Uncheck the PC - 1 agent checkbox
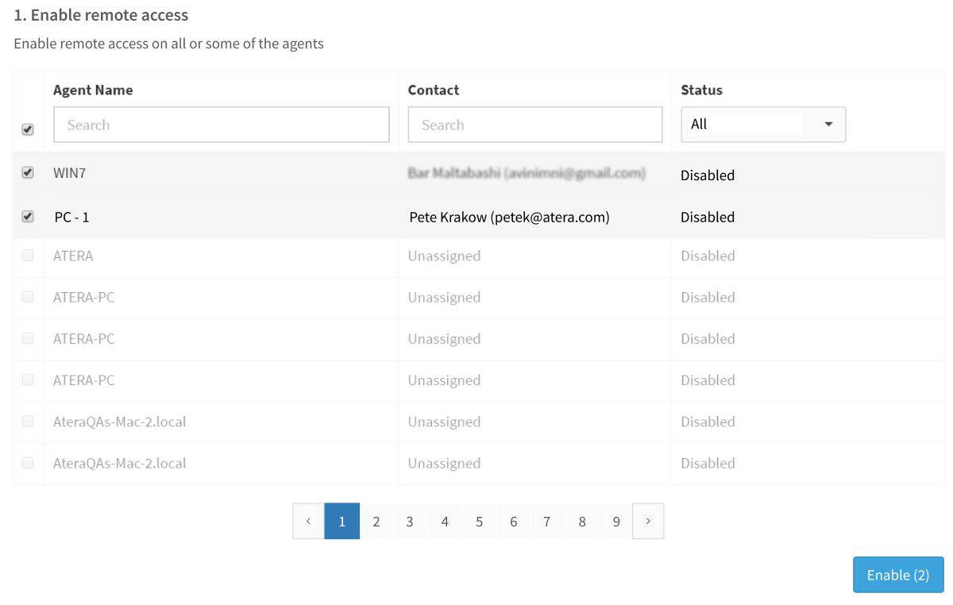Viewport: 953px width, 605px height. point(28,217)
